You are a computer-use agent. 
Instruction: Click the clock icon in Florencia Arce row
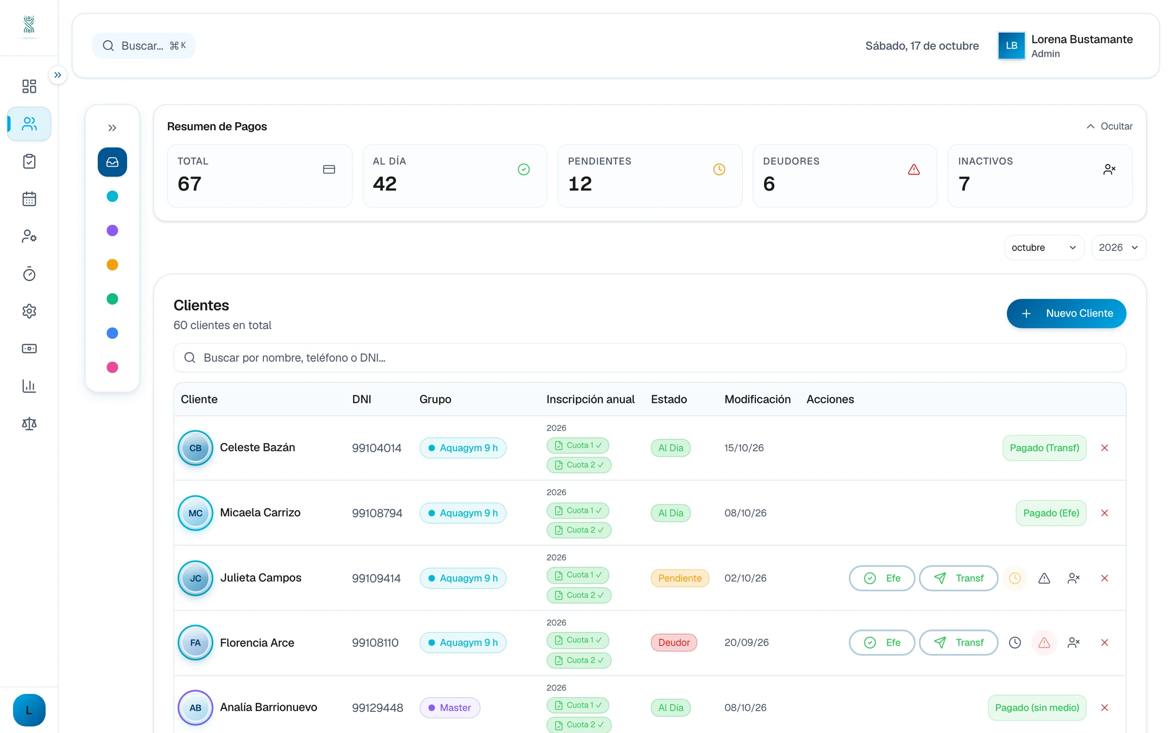(x=1015, y=643)
